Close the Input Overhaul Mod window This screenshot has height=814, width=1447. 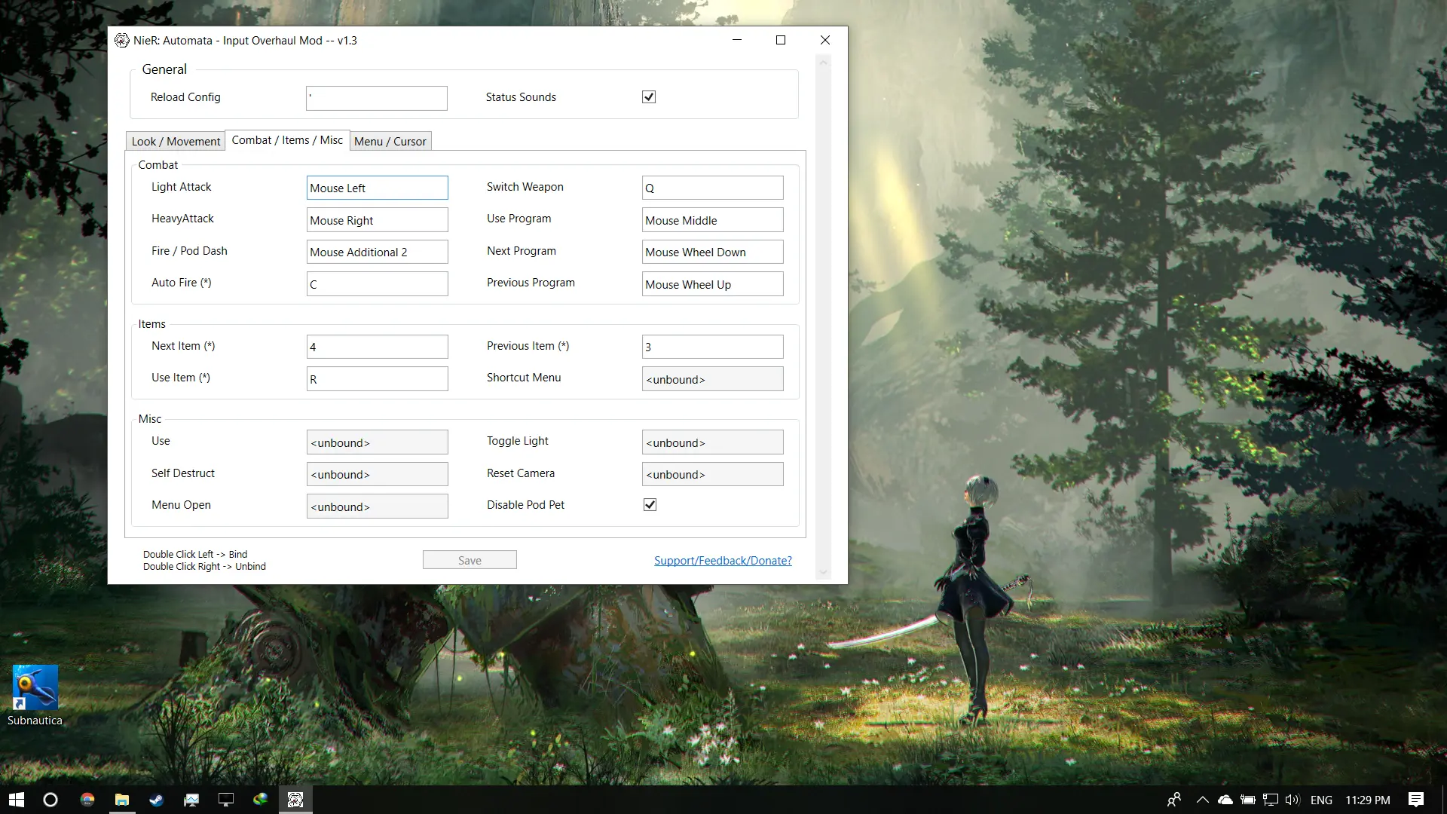[825, 40]
